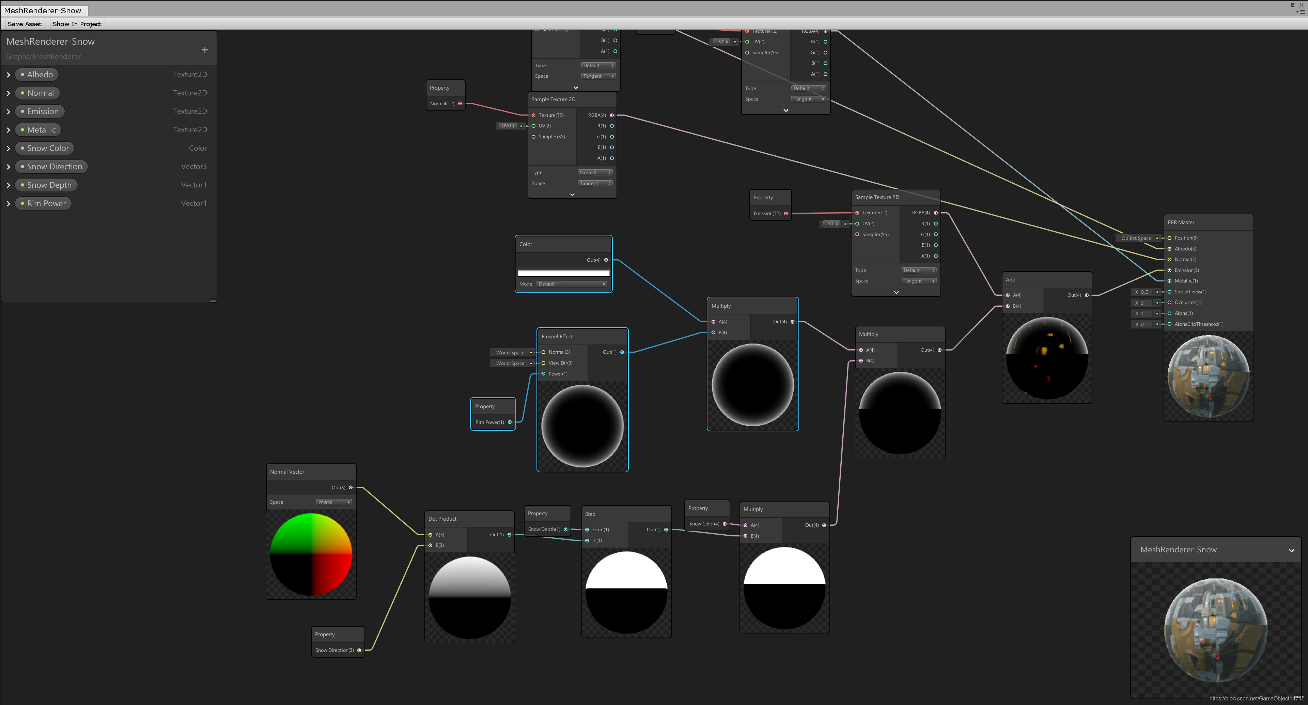The width and height of the screenshot is (1308, 705).
Task: Click the Add node Out(4) port
Action: (x=1087, y=295)
